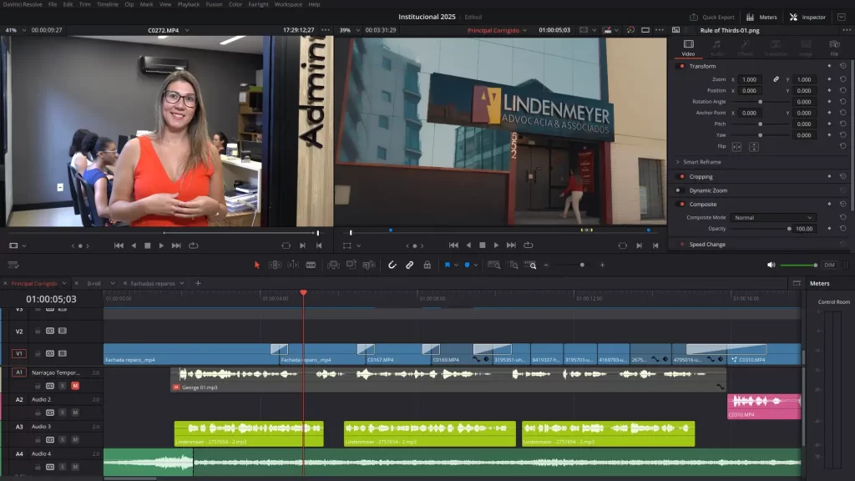Screen dimensions: 855x481
Task: Adjust the Opacity slider in Composite
Action: (760, 229)
